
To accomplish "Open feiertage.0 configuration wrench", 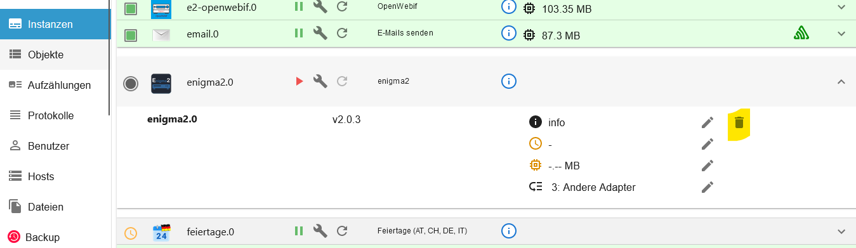I will click(x=320, y=232).
